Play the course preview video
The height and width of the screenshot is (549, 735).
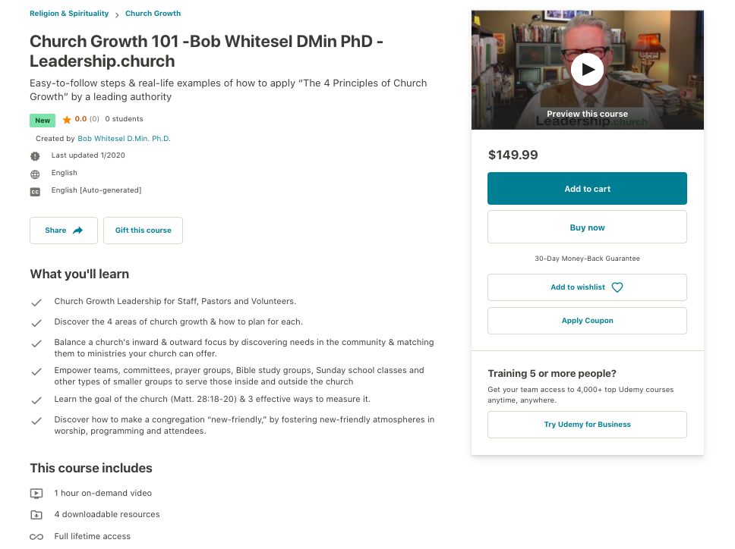(x=587, y=70)
